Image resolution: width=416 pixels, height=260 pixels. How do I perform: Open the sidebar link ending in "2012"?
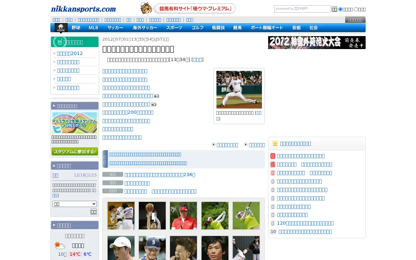70,53
